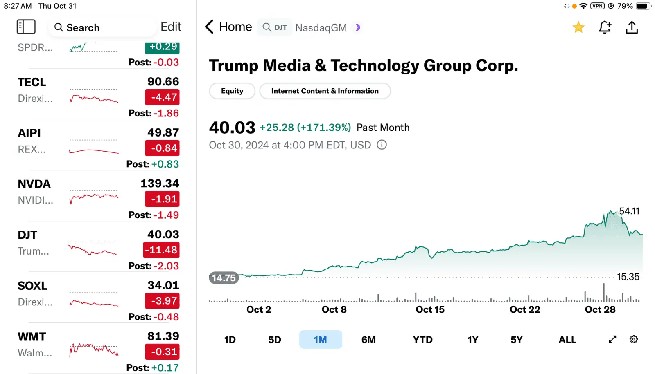Viewport: 655px width, 374px height.
Task: Toggle TECL change badge -4.47
Action: click(162, 97)
